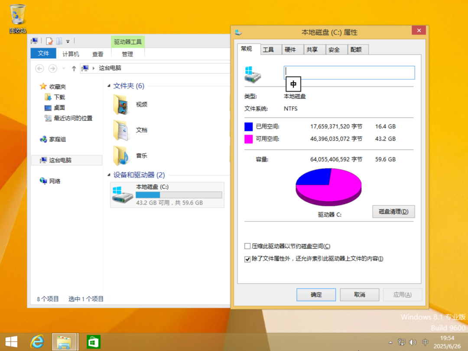Select the 文档 folder icon
The width and height of the screenshot is (468, 351).
[121, 130]
